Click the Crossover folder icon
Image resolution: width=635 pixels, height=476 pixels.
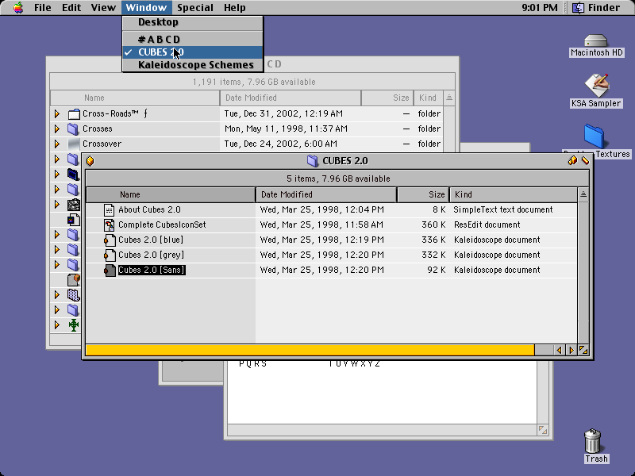tap(73, 144)
